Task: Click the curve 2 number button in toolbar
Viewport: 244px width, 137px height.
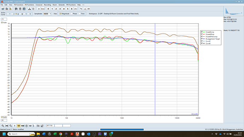Action: tap(56, 9)
